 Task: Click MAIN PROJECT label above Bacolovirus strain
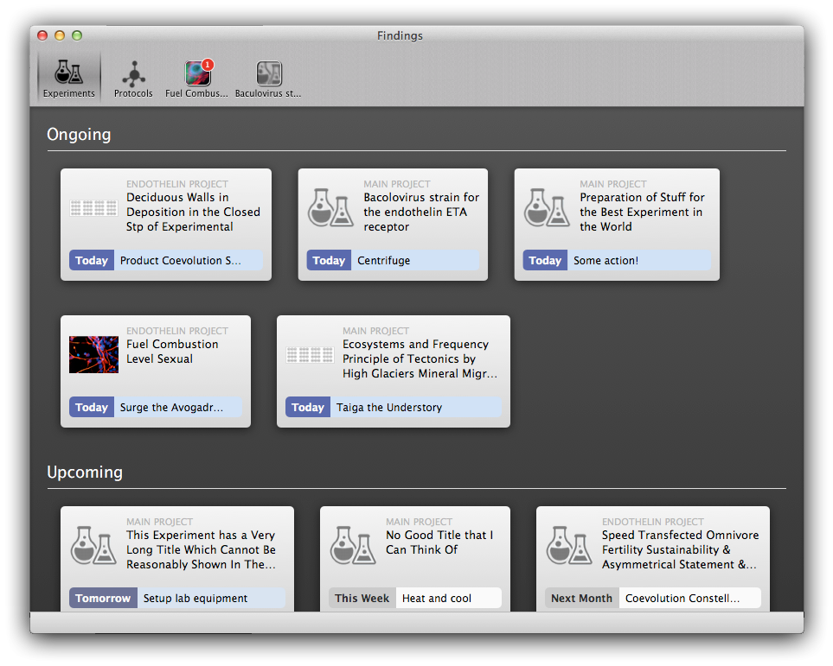tap(397, 184)
